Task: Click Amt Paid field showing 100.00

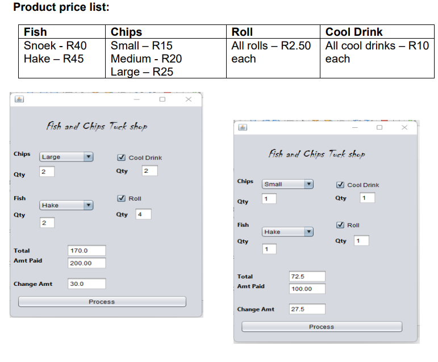Action: 307,289
